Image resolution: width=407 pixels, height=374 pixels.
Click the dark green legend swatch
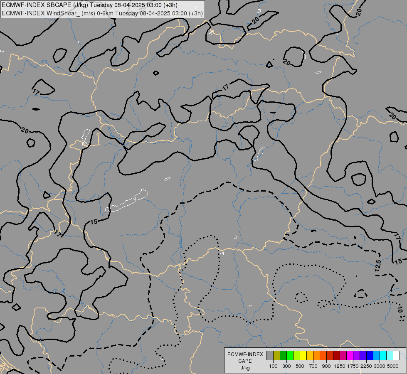283,355
